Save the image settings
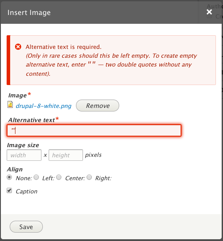The width and height of the screenshot is (223, 241). click(26, 227)
